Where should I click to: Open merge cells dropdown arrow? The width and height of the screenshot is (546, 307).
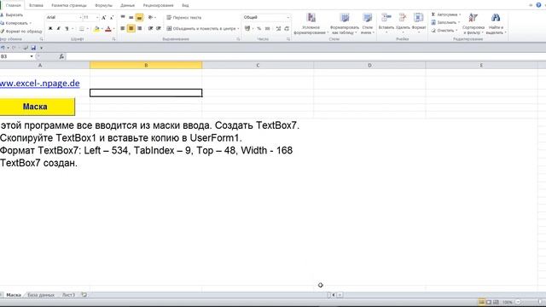238,28
